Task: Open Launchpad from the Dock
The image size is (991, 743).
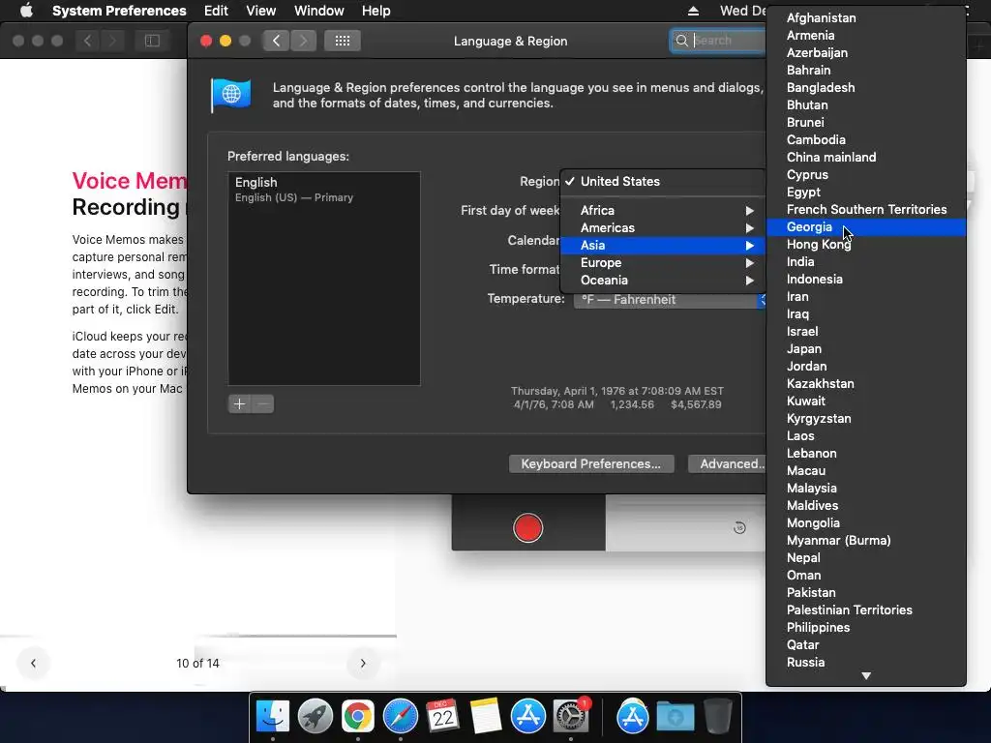Action: tap(315, 717)
